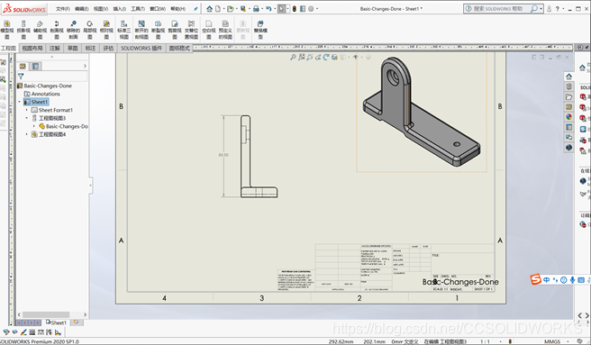
Task: Toggle the left panel collapse handle
Action: pos(90,186)
